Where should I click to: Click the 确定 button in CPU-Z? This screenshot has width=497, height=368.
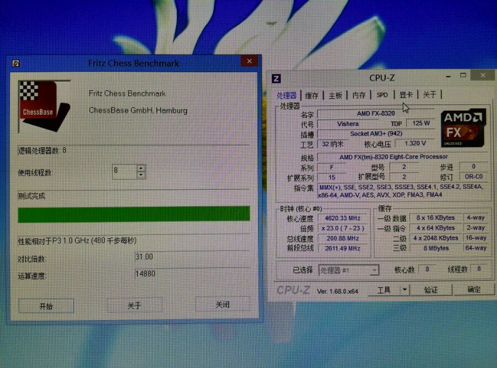pyautogui.click(x=474, y=289)
